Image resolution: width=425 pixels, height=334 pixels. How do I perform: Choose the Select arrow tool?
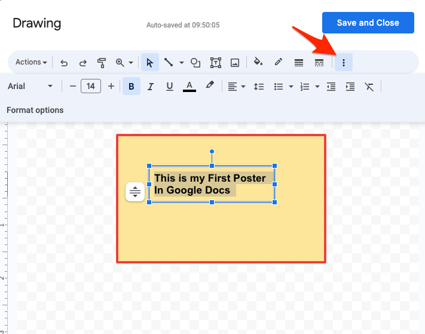pyautogui.click(x=150, y=63)
